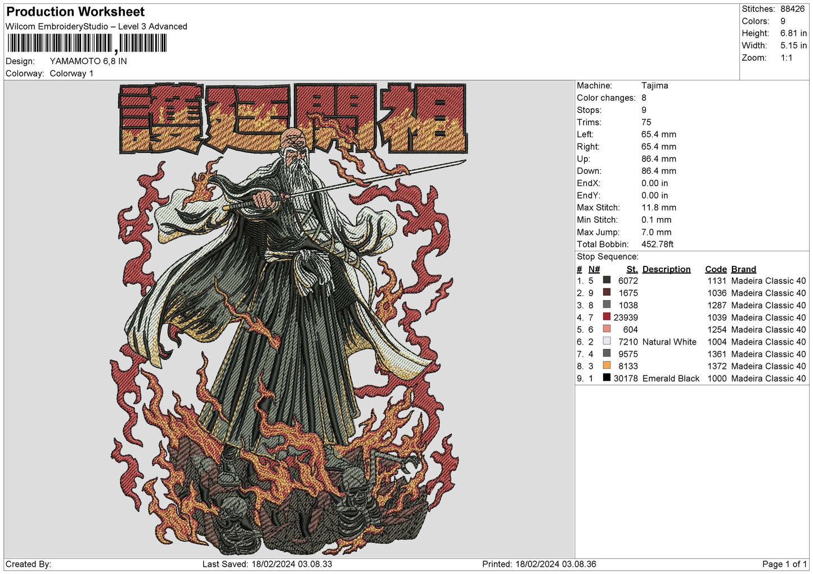Image resolution: width=813 pixels, height=574 pixels.
Task: Click the barcode under the software name
Action: click(x=87, y=43)
